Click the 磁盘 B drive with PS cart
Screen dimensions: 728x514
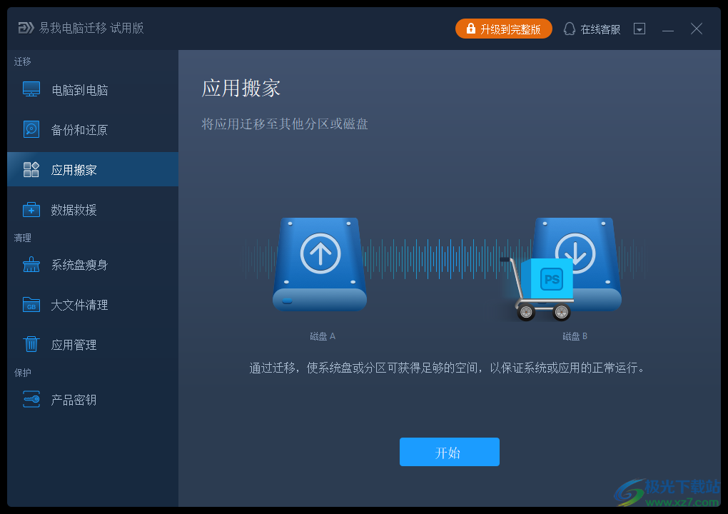point(575,263)
